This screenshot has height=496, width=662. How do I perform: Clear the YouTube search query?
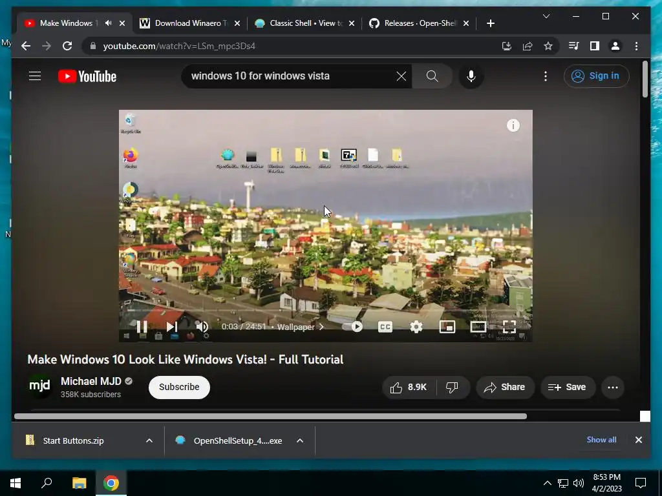coord(401,76)
